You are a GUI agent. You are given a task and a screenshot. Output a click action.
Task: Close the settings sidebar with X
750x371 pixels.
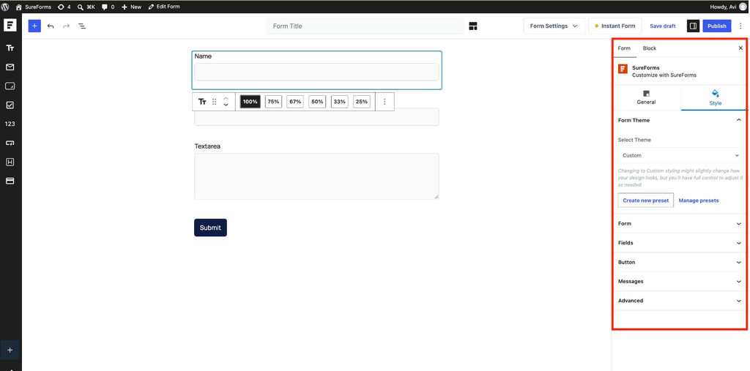740,48
